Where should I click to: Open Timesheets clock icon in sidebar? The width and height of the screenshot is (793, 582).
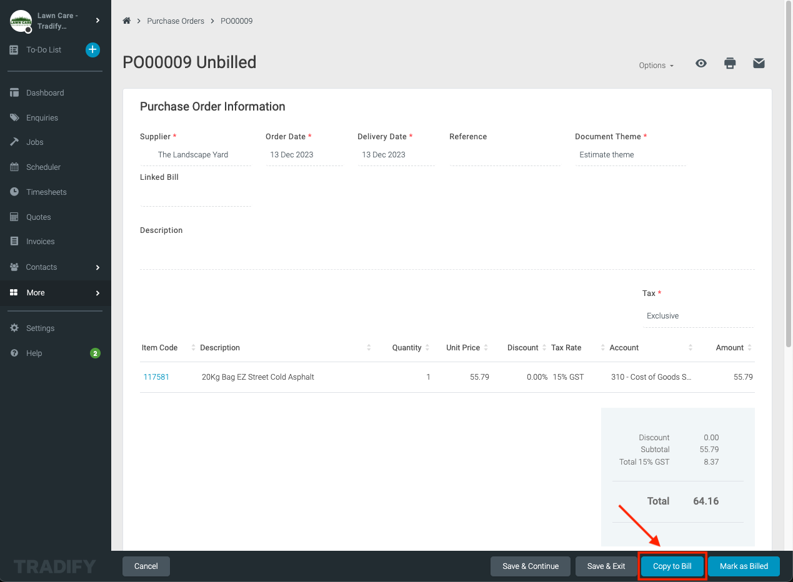point(14,192)
